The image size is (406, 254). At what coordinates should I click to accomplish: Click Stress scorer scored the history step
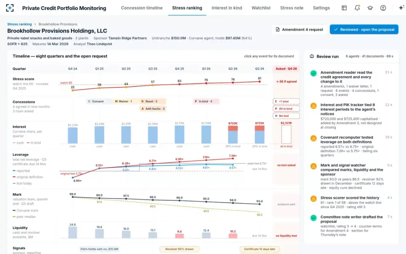click(x=350, y=198)
